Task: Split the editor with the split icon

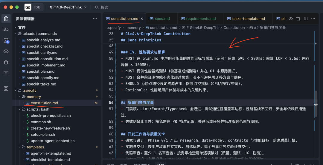Action: click(306, 19)
